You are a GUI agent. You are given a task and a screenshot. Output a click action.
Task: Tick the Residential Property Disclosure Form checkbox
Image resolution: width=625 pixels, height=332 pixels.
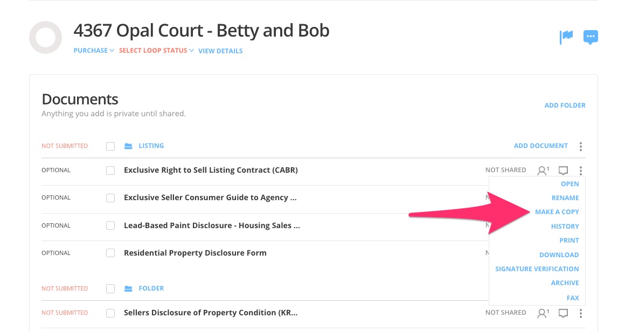tap(110, 253)
